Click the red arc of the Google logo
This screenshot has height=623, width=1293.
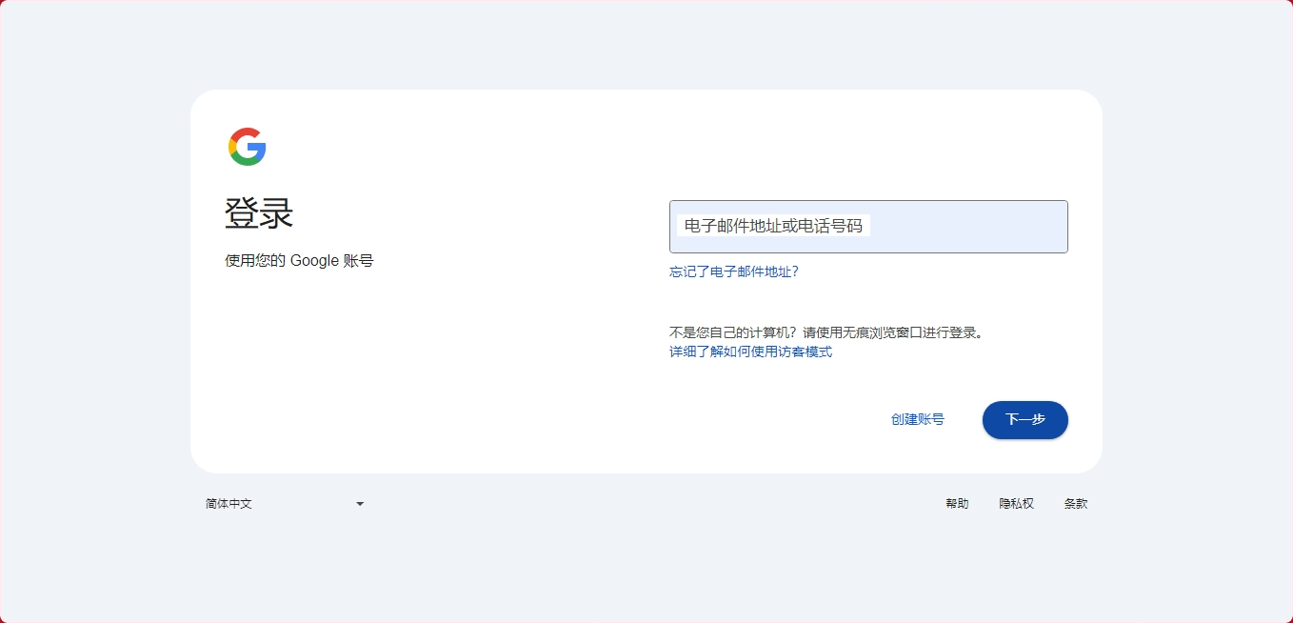(x=246, y=131)
